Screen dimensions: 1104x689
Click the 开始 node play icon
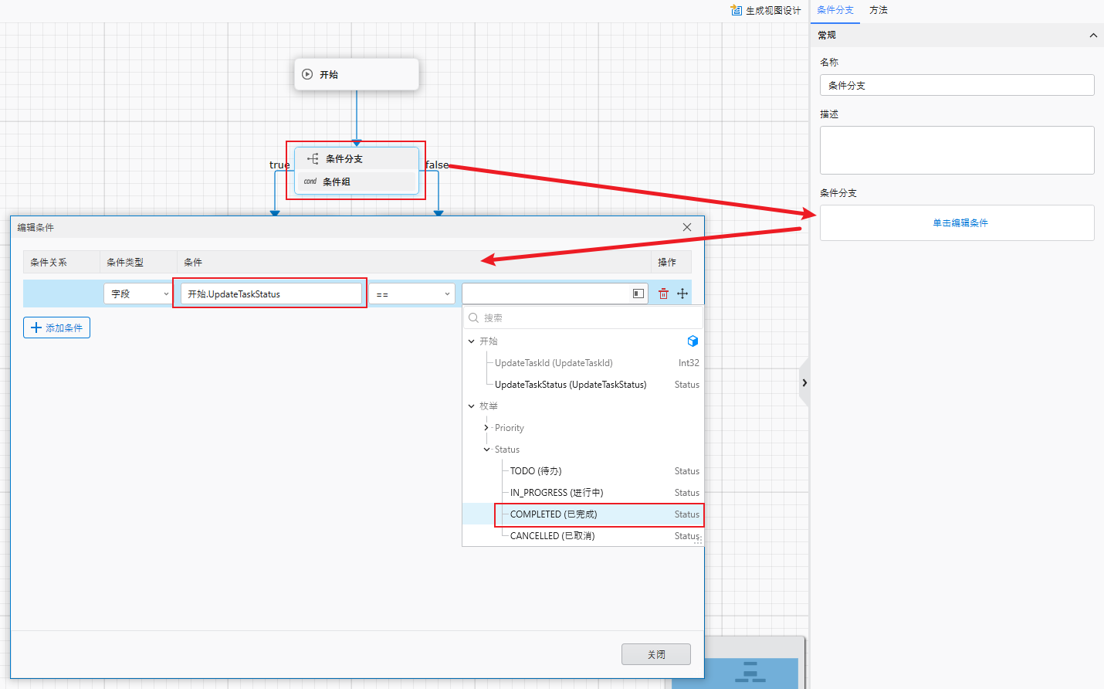[307, 75]
